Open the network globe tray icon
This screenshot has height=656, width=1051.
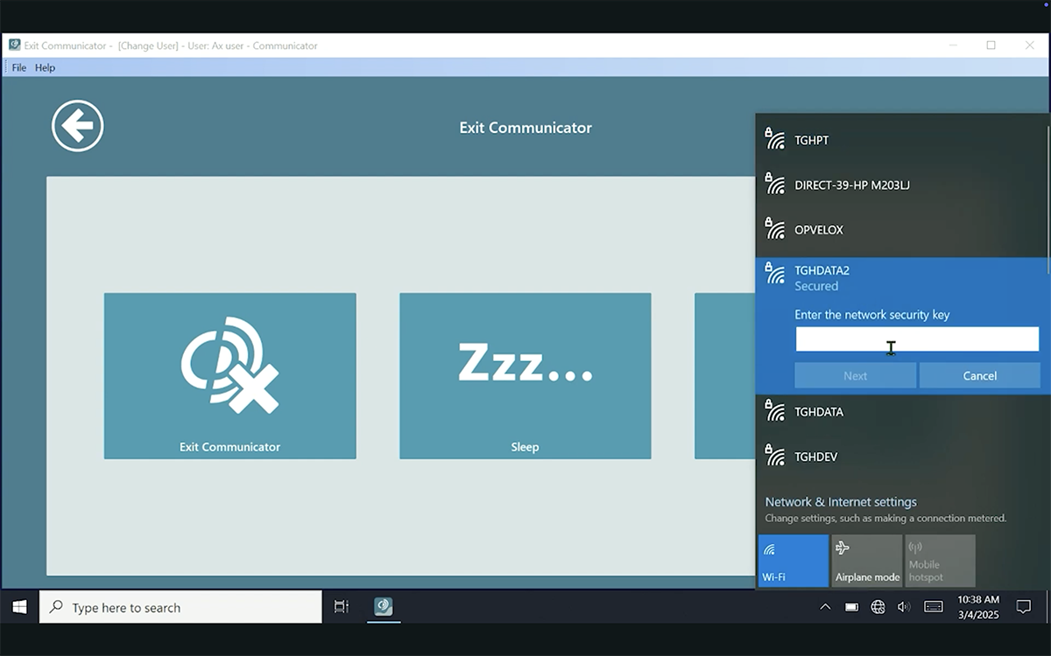point(878,607)
